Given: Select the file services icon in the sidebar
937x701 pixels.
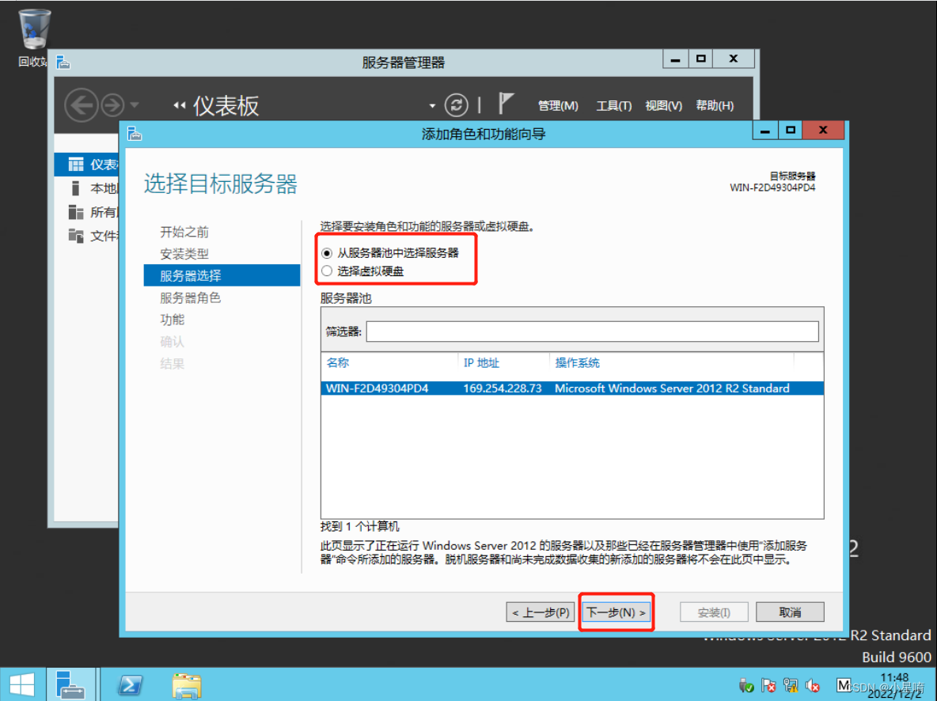Looking at the screenshot, I should [x=76, y=236].
